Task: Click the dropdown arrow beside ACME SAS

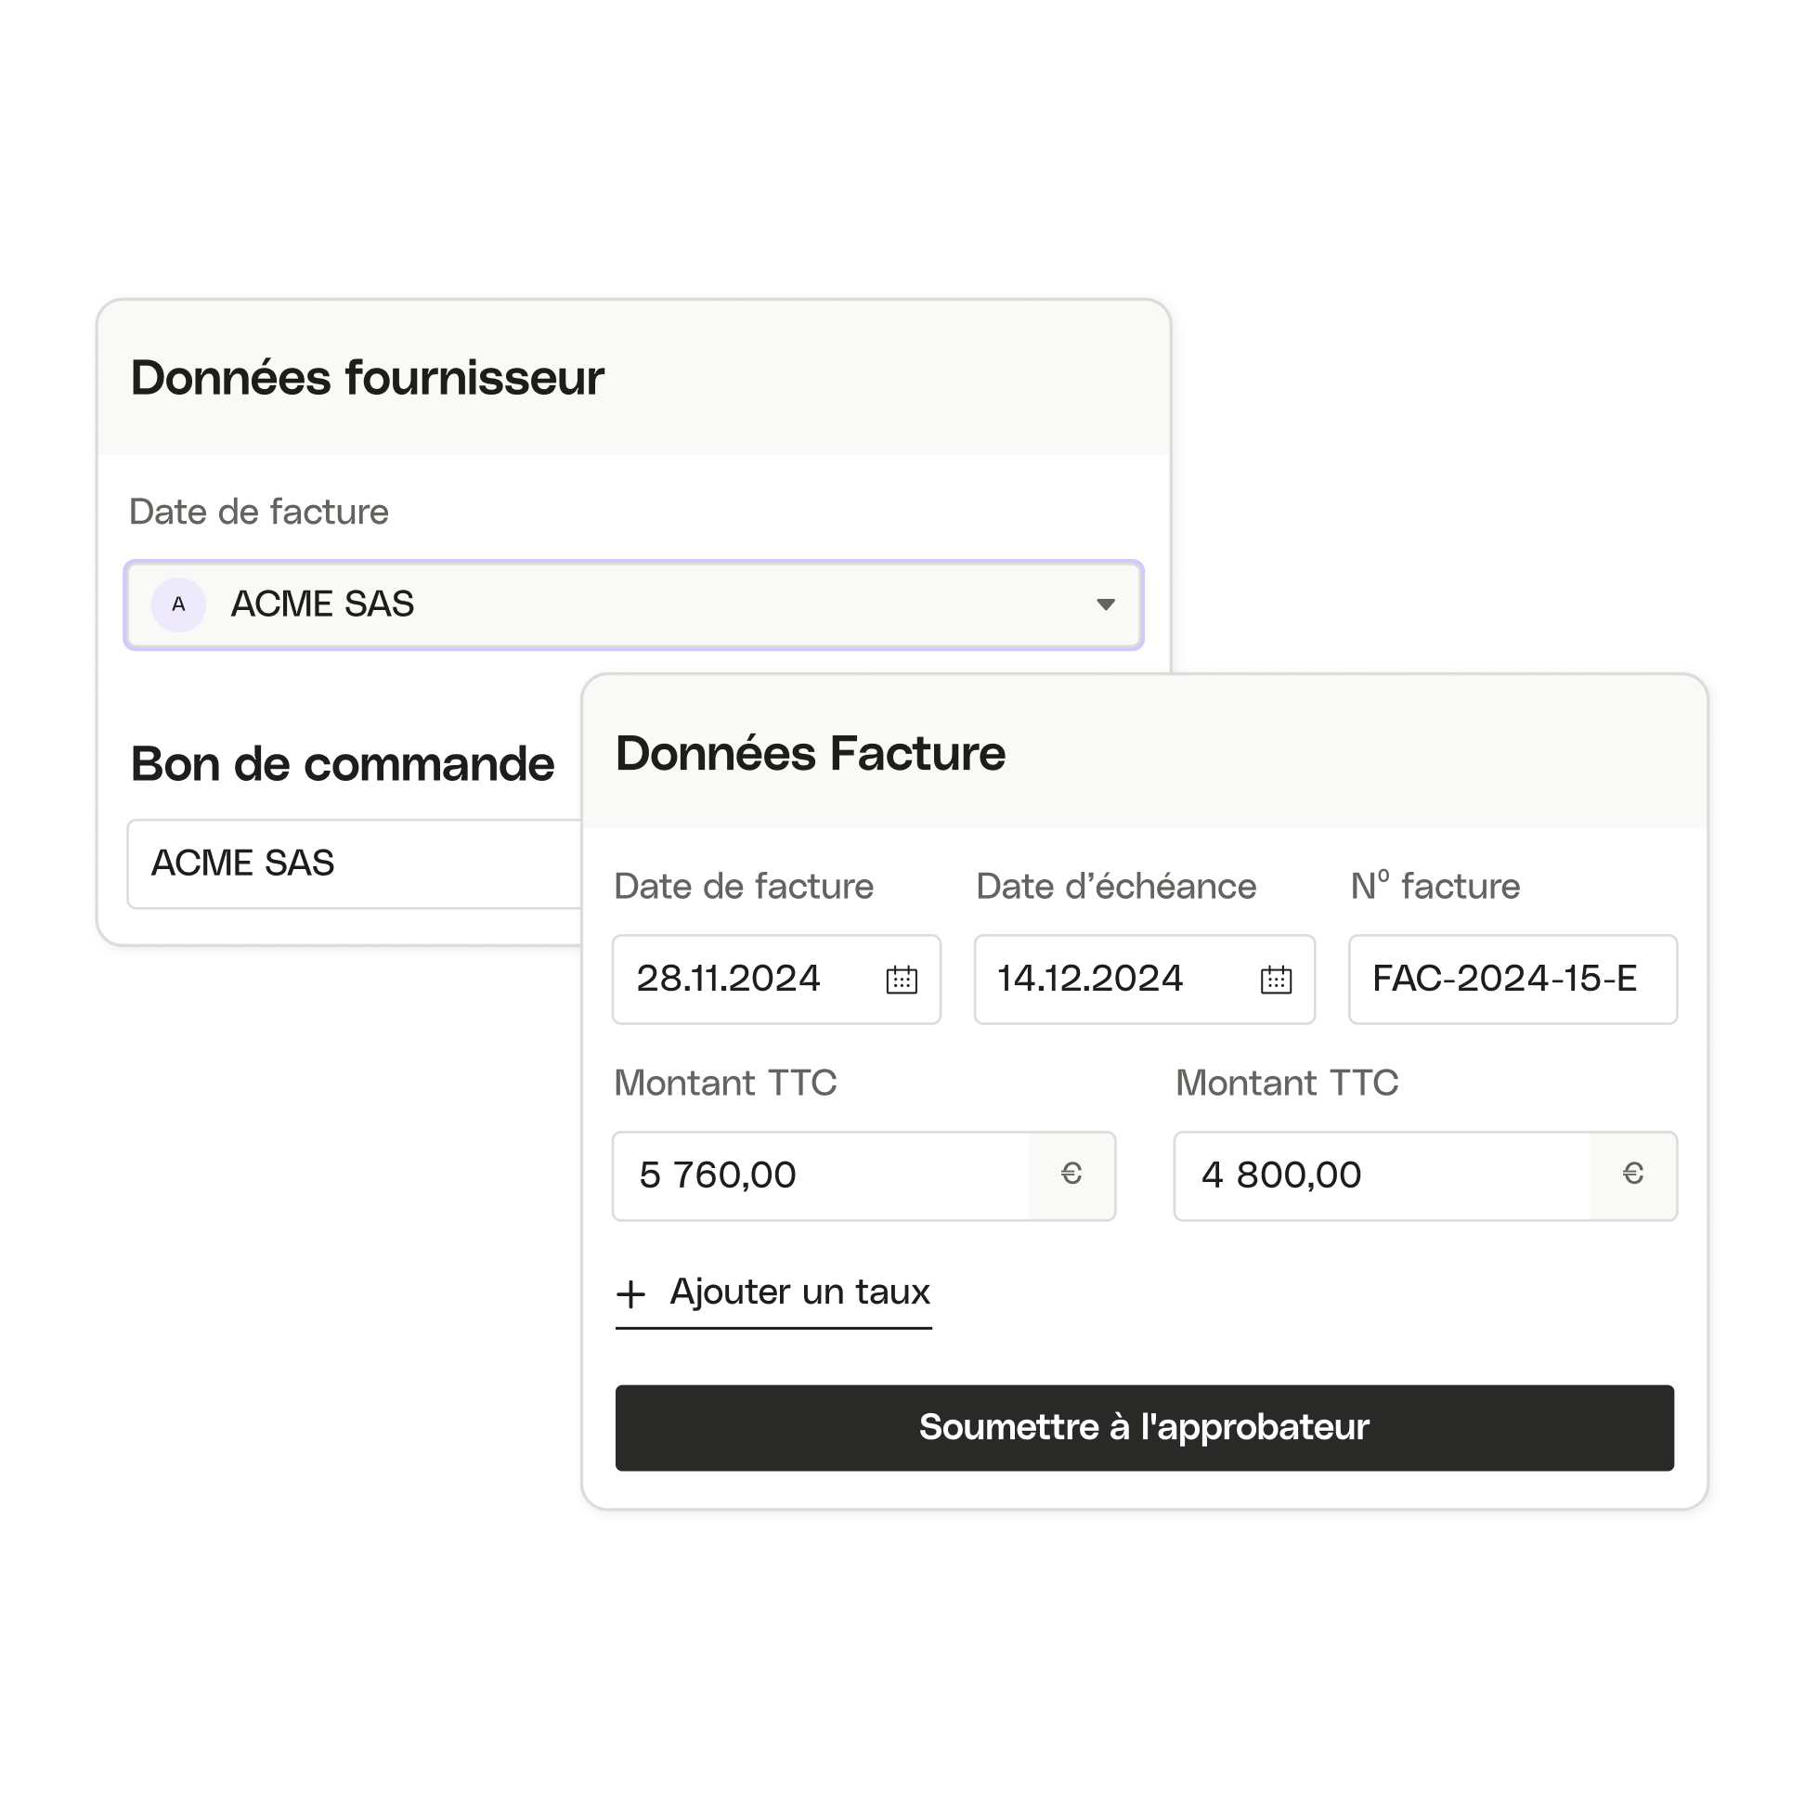Action: (x=1105, y=604)
